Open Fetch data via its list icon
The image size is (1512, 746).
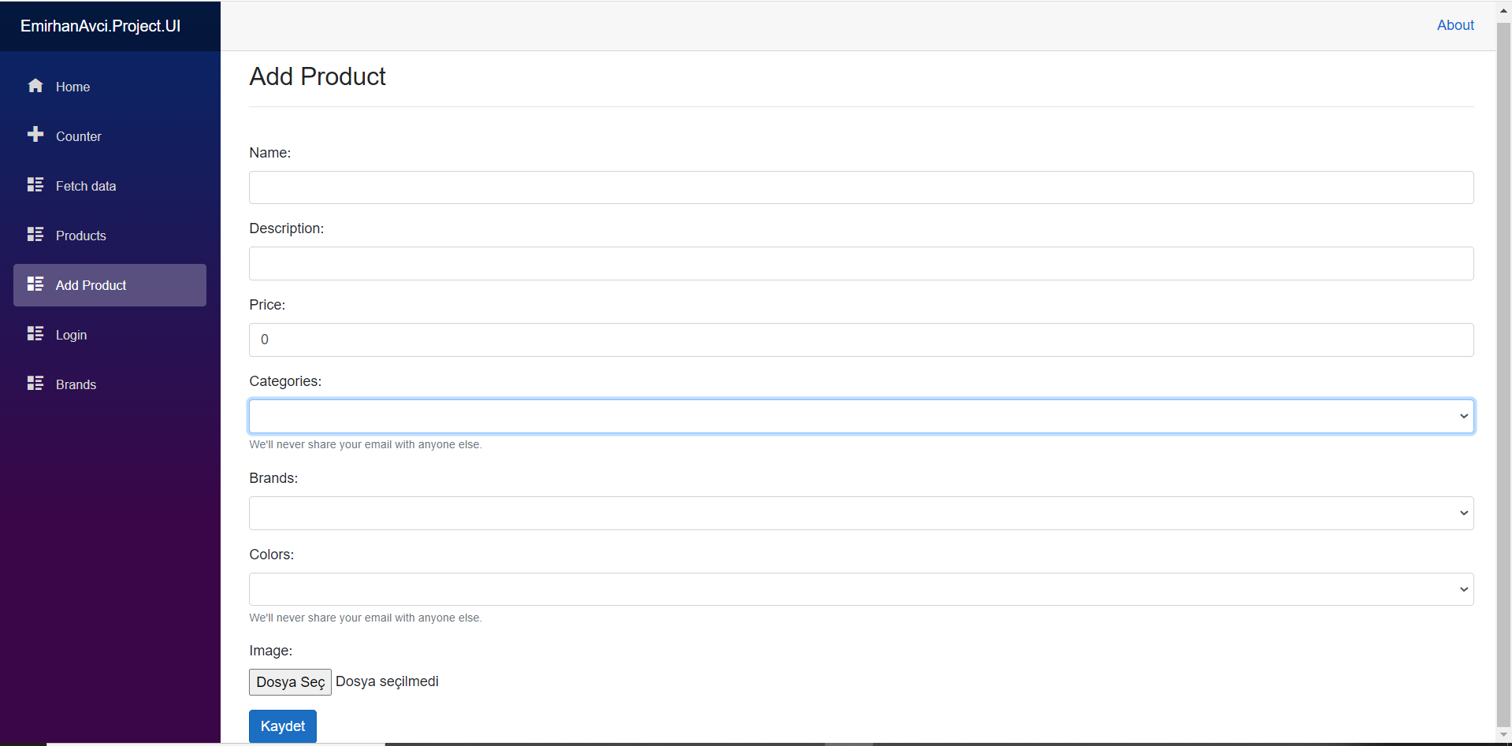tap(35, 185)
